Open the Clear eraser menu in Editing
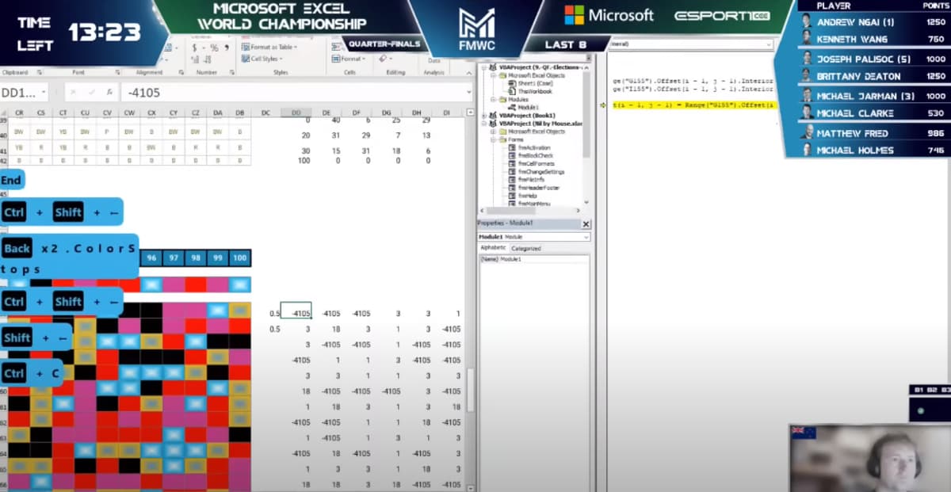951x492 pixels. click(384, 58)
